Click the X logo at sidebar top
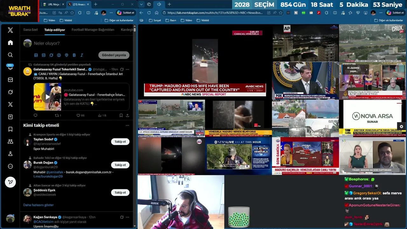 (10, 30)
